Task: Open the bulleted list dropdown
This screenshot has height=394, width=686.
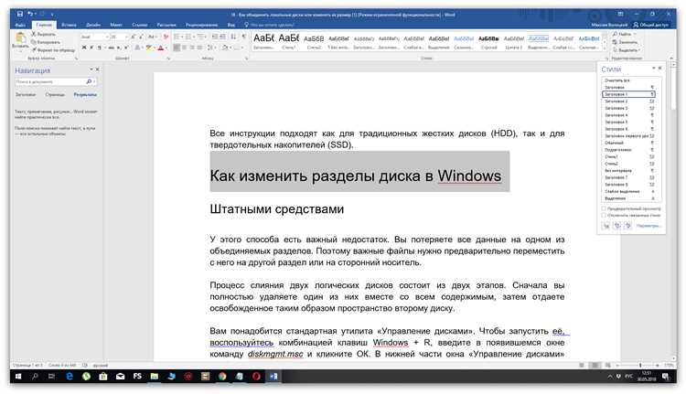Action: (x=182, y=37)
